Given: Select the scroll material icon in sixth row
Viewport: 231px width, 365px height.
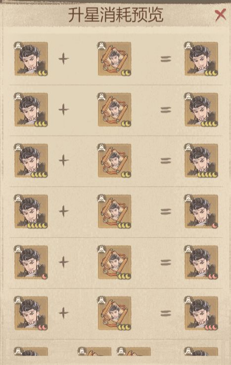Looking at the screenshot, I should [114, 313].
